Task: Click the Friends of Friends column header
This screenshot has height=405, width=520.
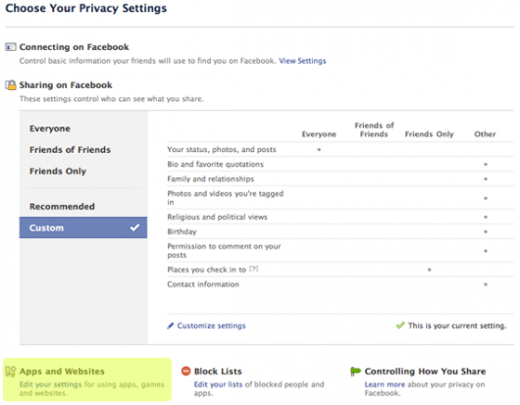Action: 374,129
